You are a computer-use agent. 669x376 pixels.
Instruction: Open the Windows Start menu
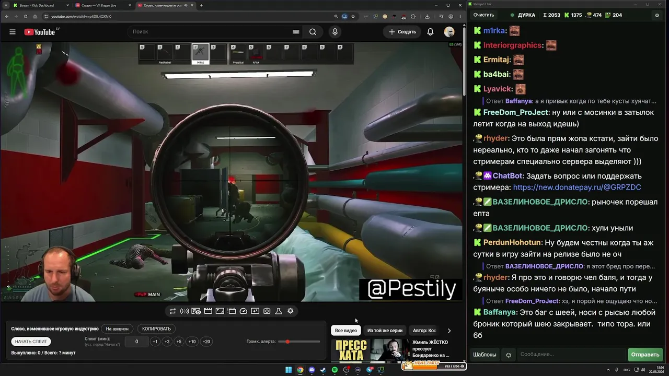point(289,370)
